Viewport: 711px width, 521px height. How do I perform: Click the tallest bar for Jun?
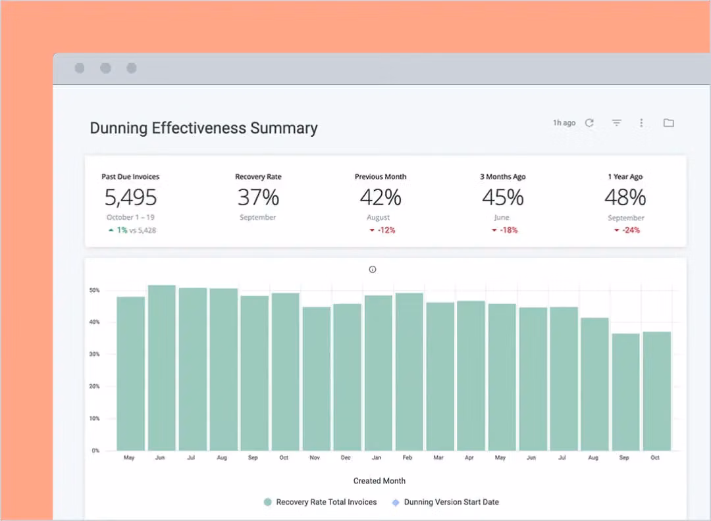161,368
